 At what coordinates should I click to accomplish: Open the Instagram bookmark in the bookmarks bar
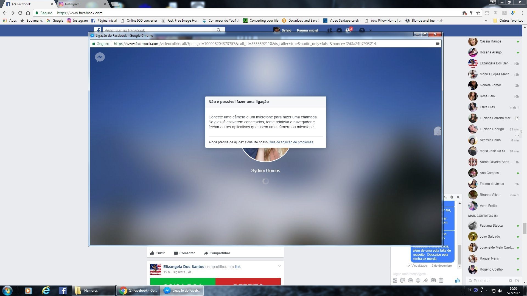click(x=77, y=21)
